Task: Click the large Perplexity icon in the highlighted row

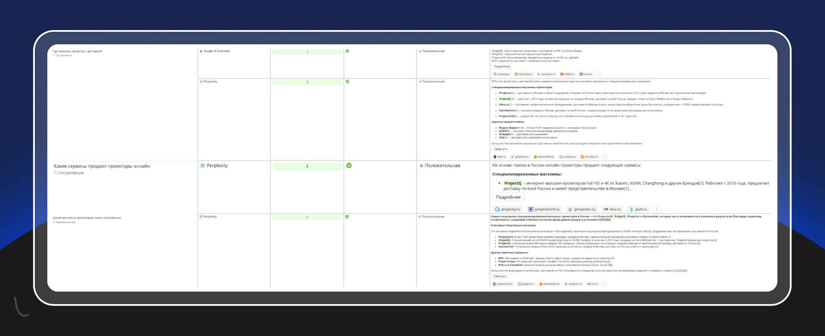Action: tap(203, 166)
